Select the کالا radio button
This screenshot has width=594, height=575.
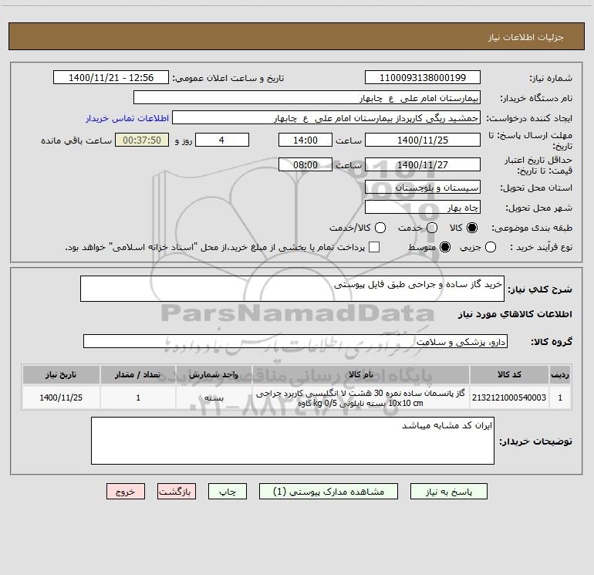pyautogui.click(x=472, y=228)
